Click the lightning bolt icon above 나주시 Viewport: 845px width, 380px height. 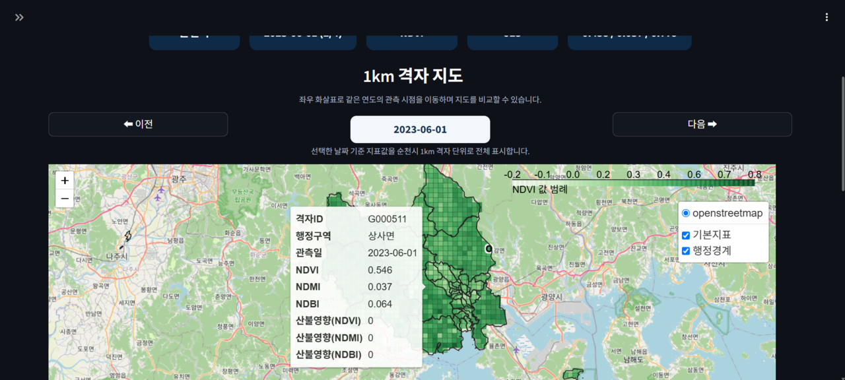click(127, 236)
